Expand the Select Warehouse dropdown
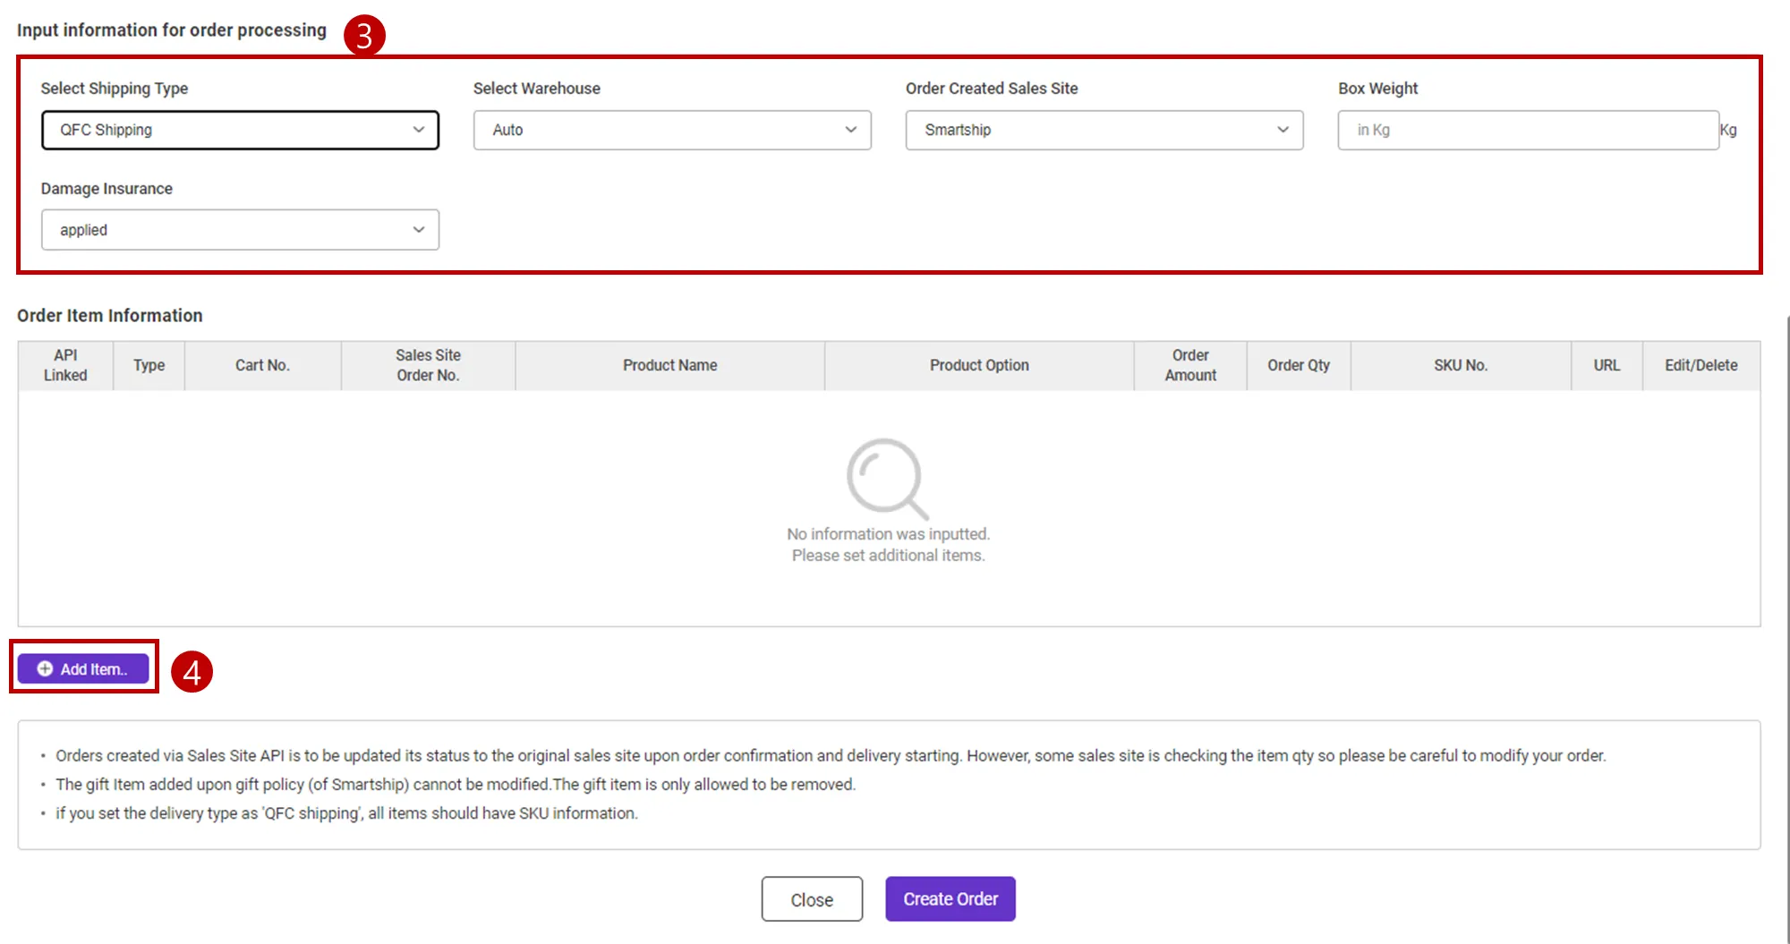 pyautogui.click(x=671, y=130)
